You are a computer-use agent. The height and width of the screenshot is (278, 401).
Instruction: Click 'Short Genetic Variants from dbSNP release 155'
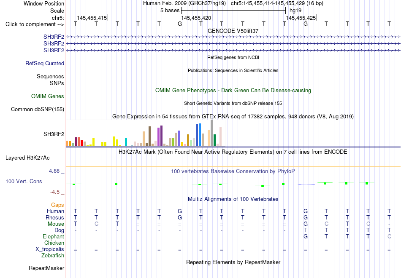click(233, 103)
